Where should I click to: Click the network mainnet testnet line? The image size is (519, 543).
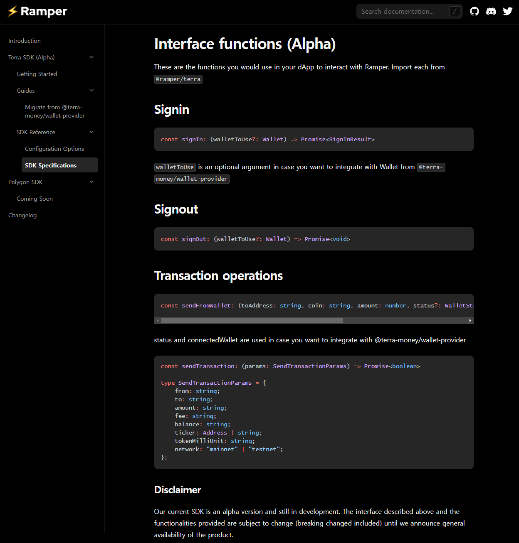click(229, 449)
